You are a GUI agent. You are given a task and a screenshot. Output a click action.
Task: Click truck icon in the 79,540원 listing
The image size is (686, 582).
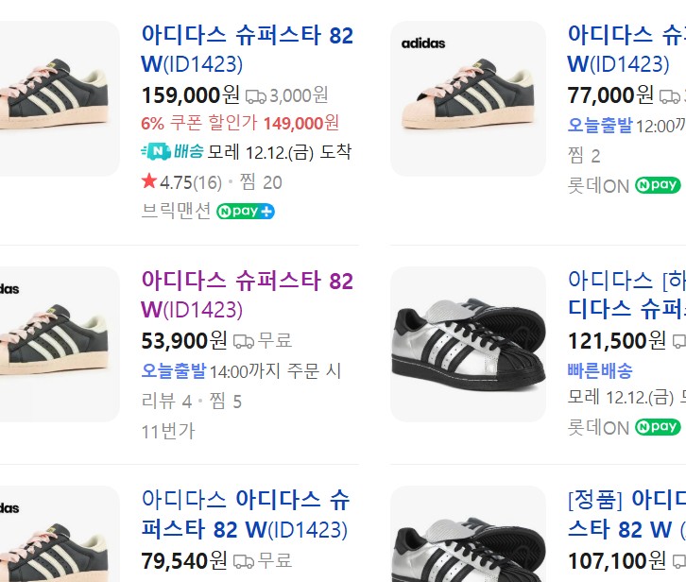pyautogui.click(x=244, y=561)
